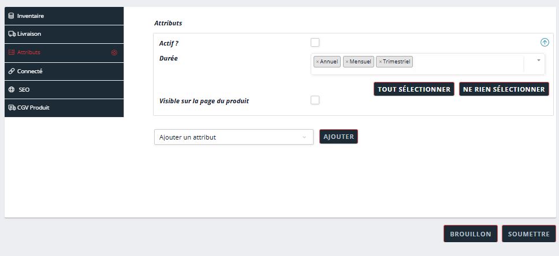Viewport: 559px width, 256px height.
Task: Click the SEO globe icon
Action: point(12,90)
